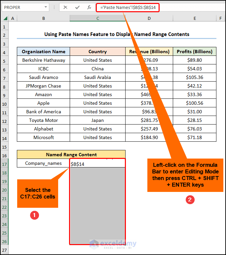Screen dimensions: 226x255
Task: Click the China country cell
Action: [97, 69]
